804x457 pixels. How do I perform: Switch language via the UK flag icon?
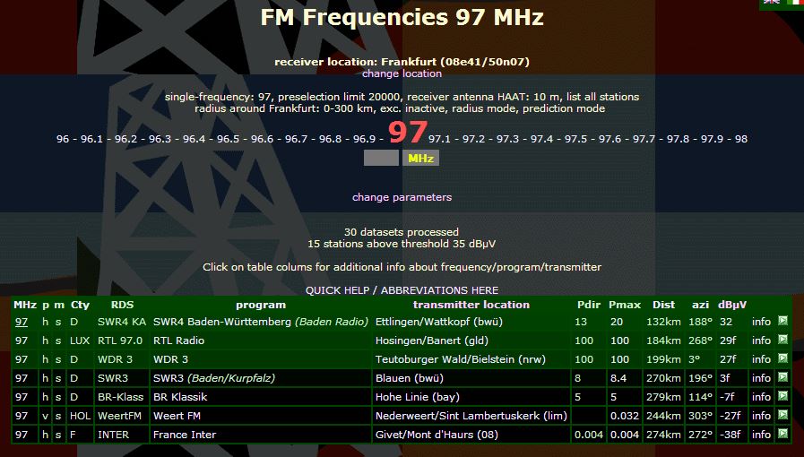[x=771, y=2]
